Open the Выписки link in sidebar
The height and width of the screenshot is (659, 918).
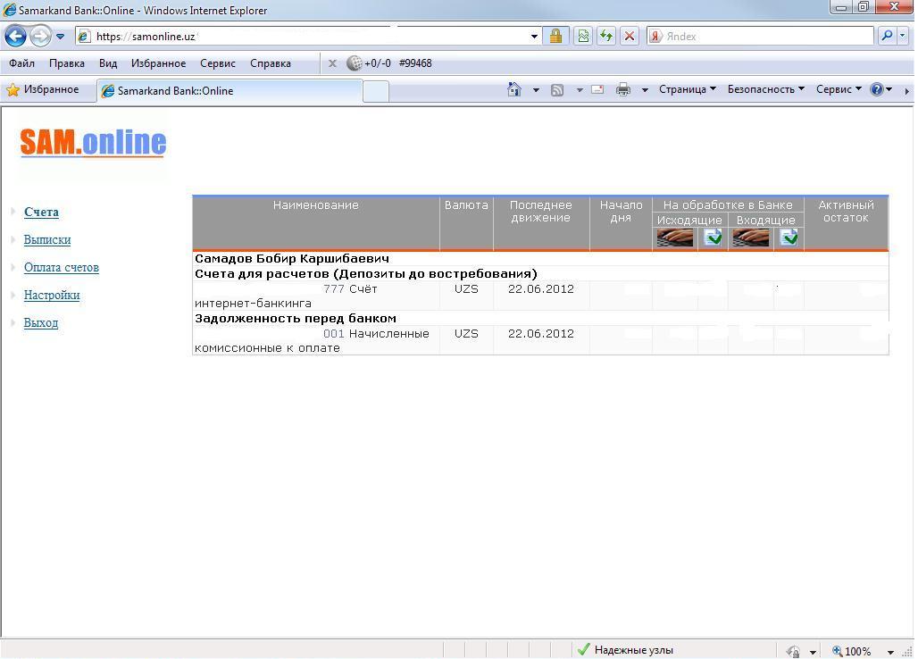click(x=47, y=239)
